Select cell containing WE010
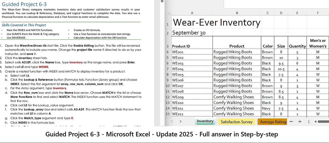 [192, 103]
